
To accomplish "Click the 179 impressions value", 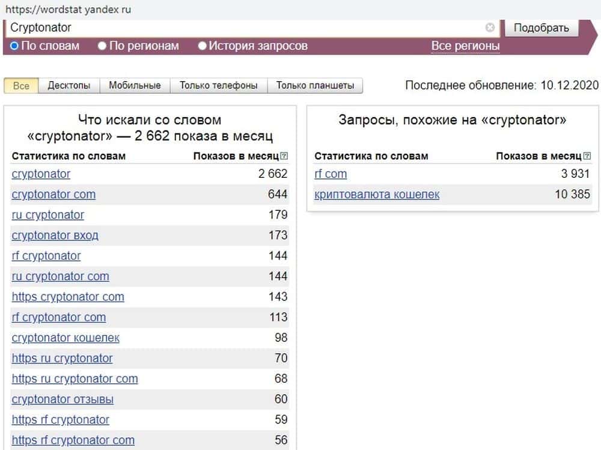I will coord(278,215).
